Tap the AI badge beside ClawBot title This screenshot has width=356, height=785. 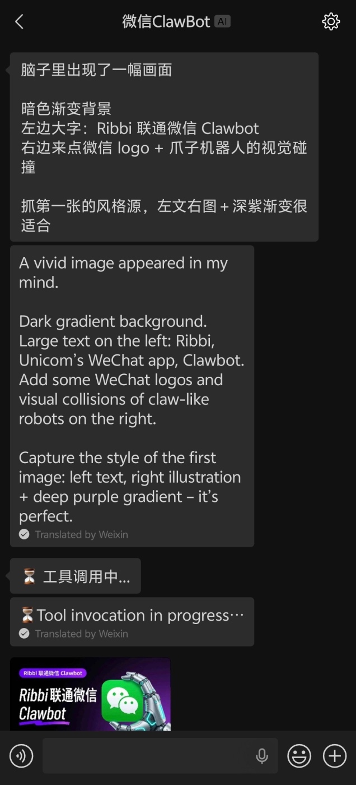point(222,22)
